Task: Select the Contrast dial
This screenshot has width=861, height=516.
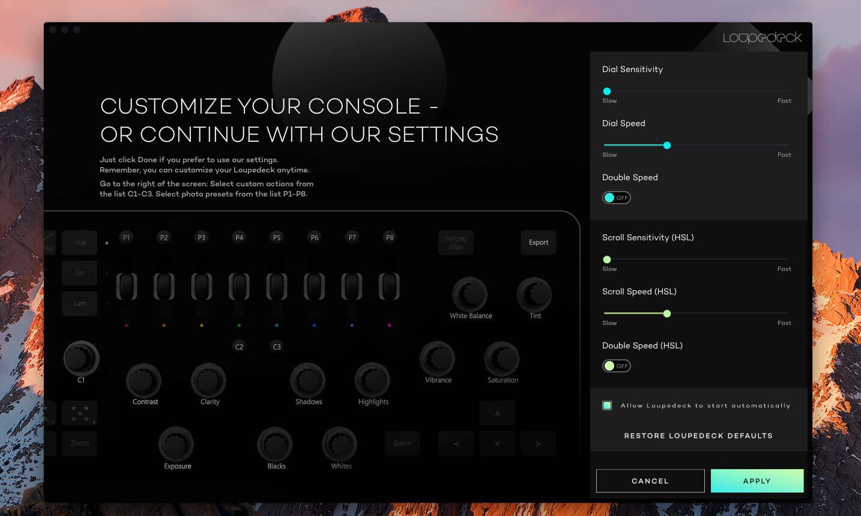Action: tap(143, 380)
